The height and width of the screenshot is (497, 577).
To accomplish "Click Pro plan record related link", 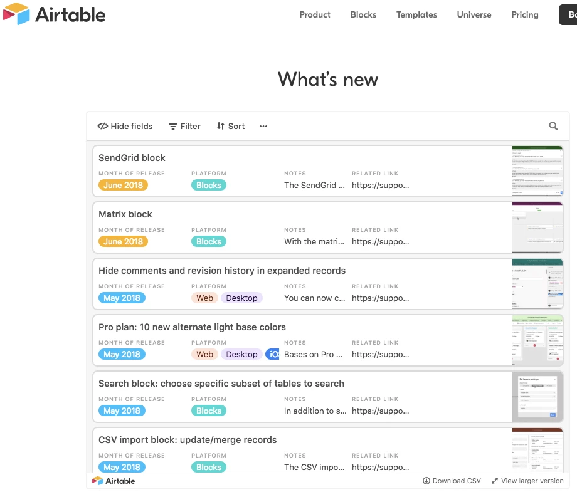I will [380, 354].
